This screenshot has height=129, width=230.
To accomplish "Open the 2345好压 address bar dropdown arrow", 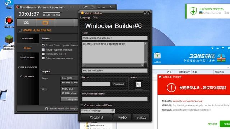I will 228,67.
